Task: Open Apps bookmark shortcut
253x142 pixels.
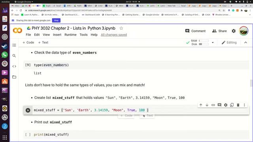Action: pos(15,15)
